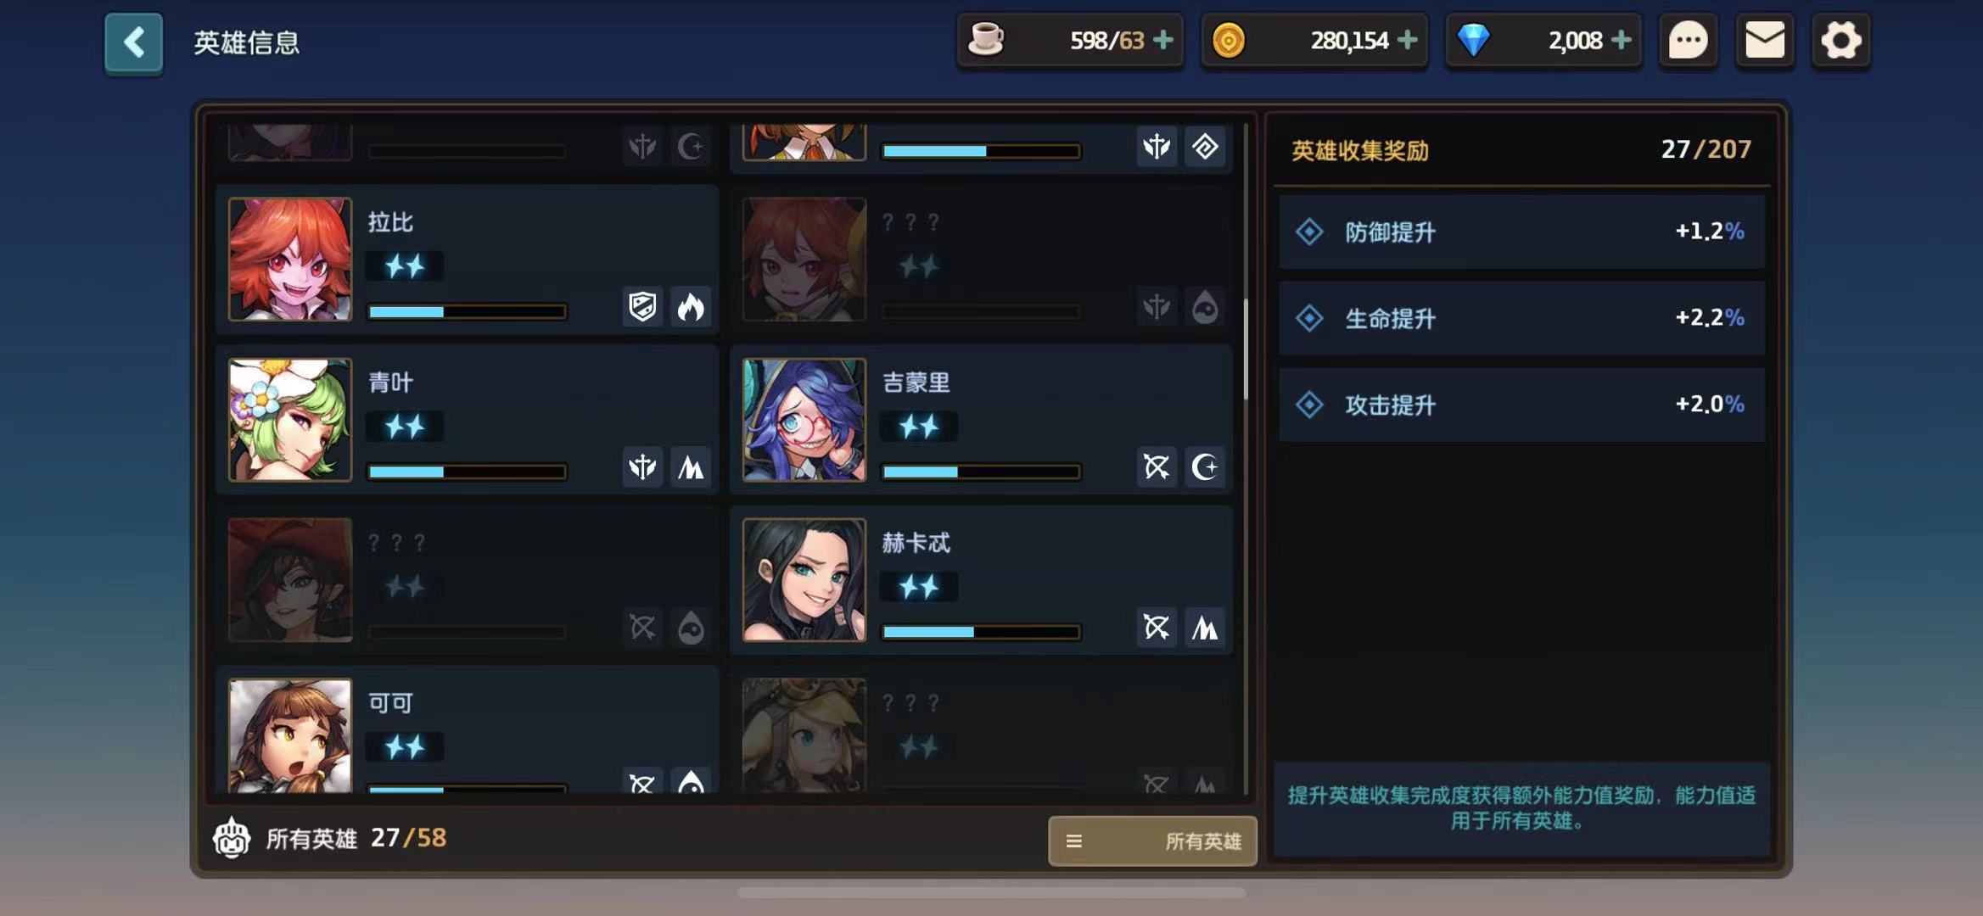Add more coffee stamina with plus

coord(1163,40)
